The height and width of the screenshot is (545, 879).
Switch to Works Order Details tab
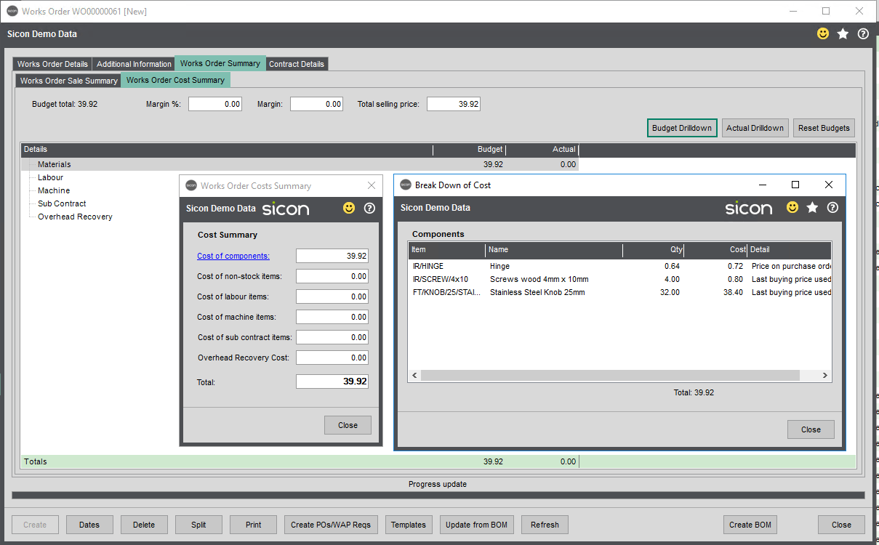tap(52, 64)
